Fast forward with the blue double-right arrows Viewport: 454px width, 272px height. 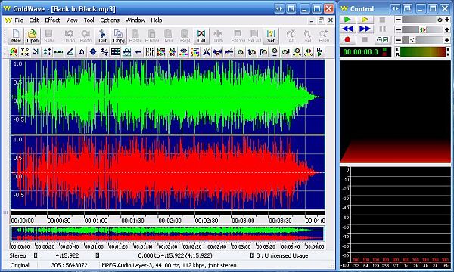tap(365, 29)
